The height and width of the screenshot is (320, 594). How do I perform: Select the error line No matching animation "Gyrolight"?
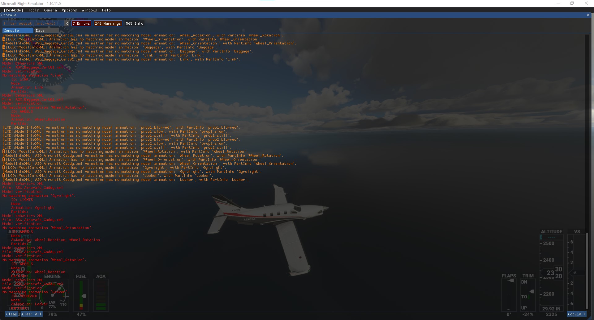[x=39, y=196]
